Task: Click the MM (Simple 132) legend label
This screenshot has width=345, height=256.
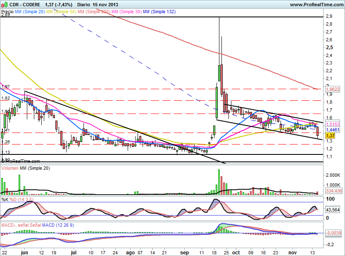Action: pyautogui.click(x=159, y=12)
